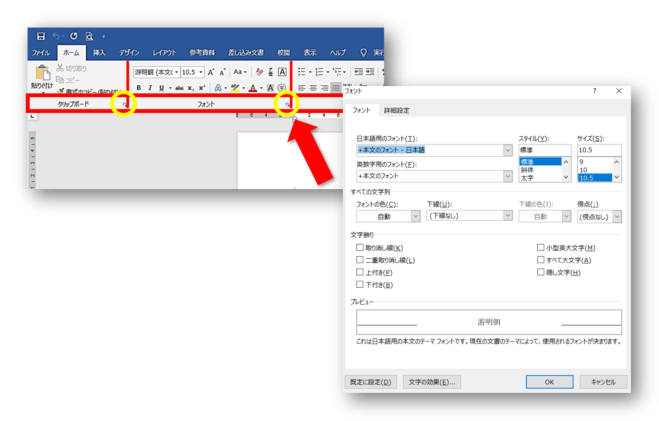Click the Decrease Font Size icon

click(x=222, y=72)
